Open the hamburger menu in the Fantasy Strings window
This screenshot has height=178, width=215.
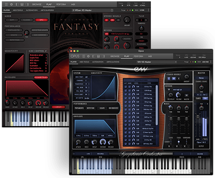6,4
